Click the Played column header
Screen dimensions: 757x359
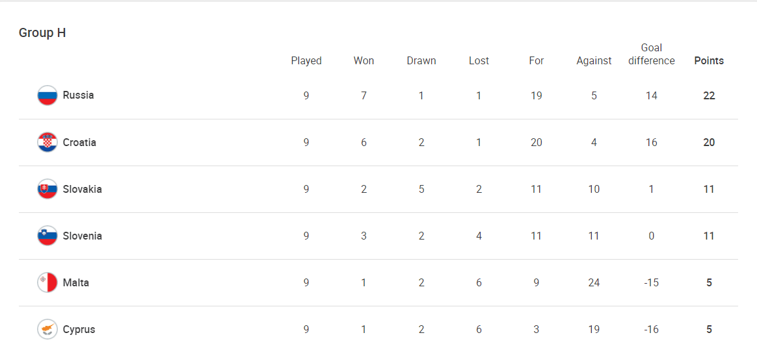pyautogui.click(x=306, y=61)
